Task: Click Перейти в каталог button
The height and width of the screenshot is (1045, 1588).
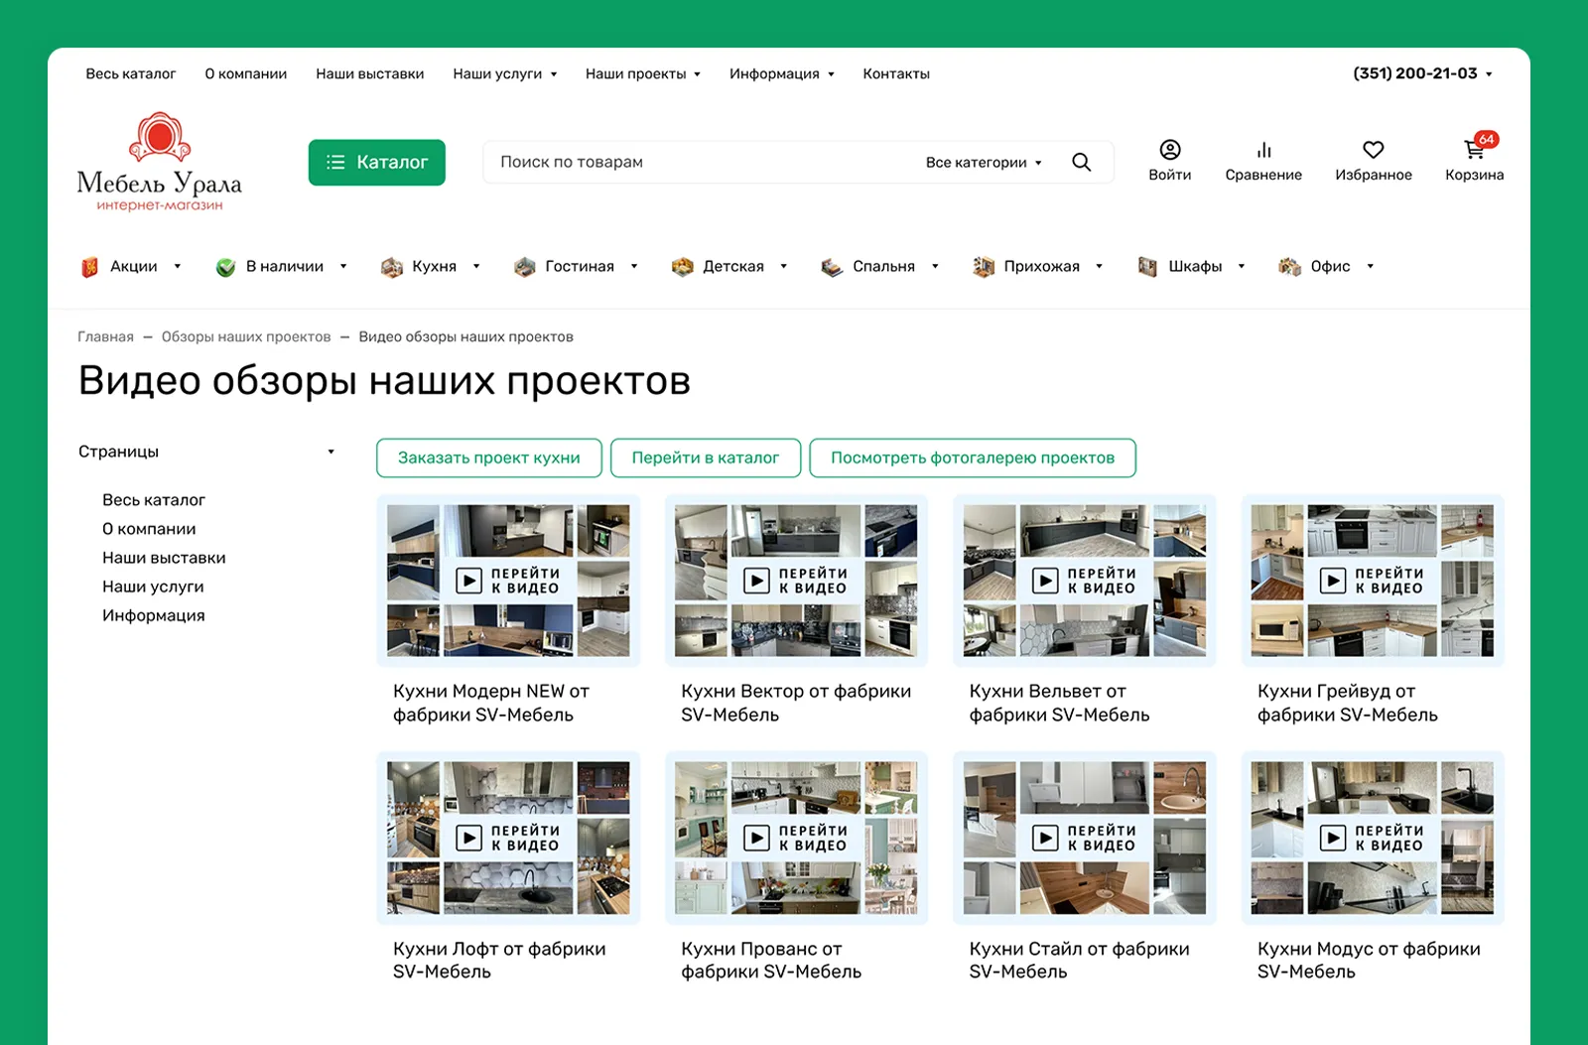Action: point(706,457)
